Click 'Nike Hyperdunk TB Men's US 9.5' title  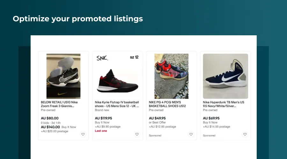click(223, 104)
